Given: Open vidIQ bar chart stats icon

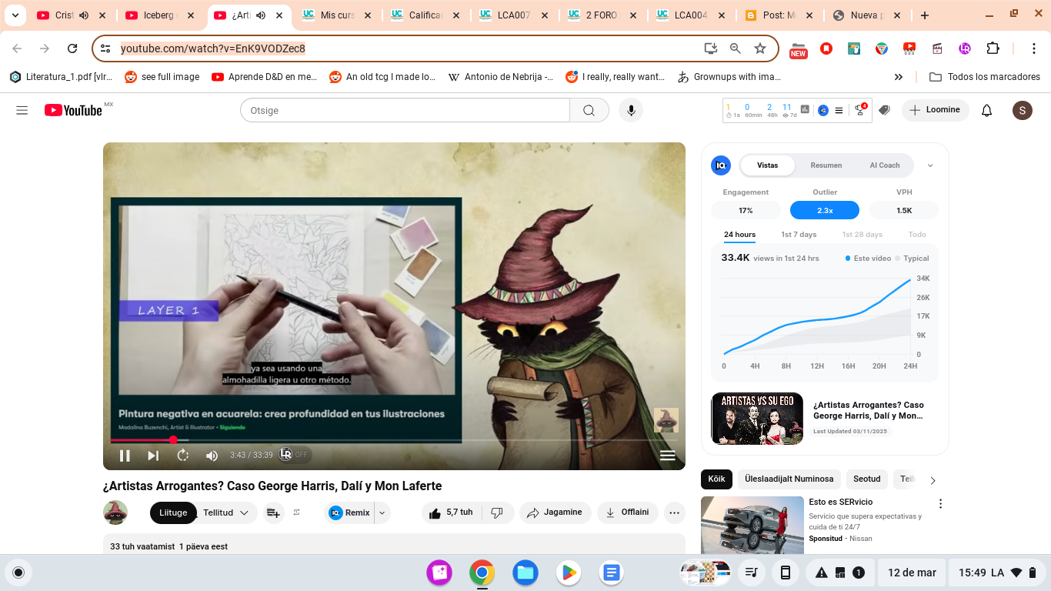Looking at the screenshot, I should (806, 110).
